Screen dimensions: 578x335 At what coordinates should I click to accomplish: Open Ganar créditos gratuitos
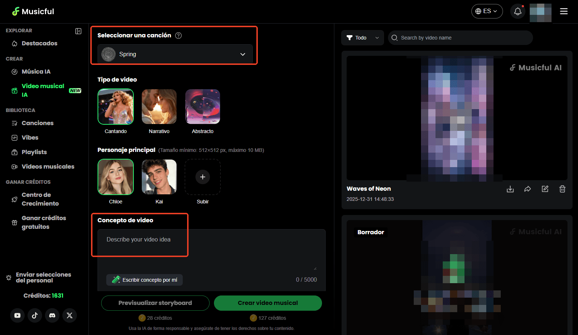click(44, 222)
